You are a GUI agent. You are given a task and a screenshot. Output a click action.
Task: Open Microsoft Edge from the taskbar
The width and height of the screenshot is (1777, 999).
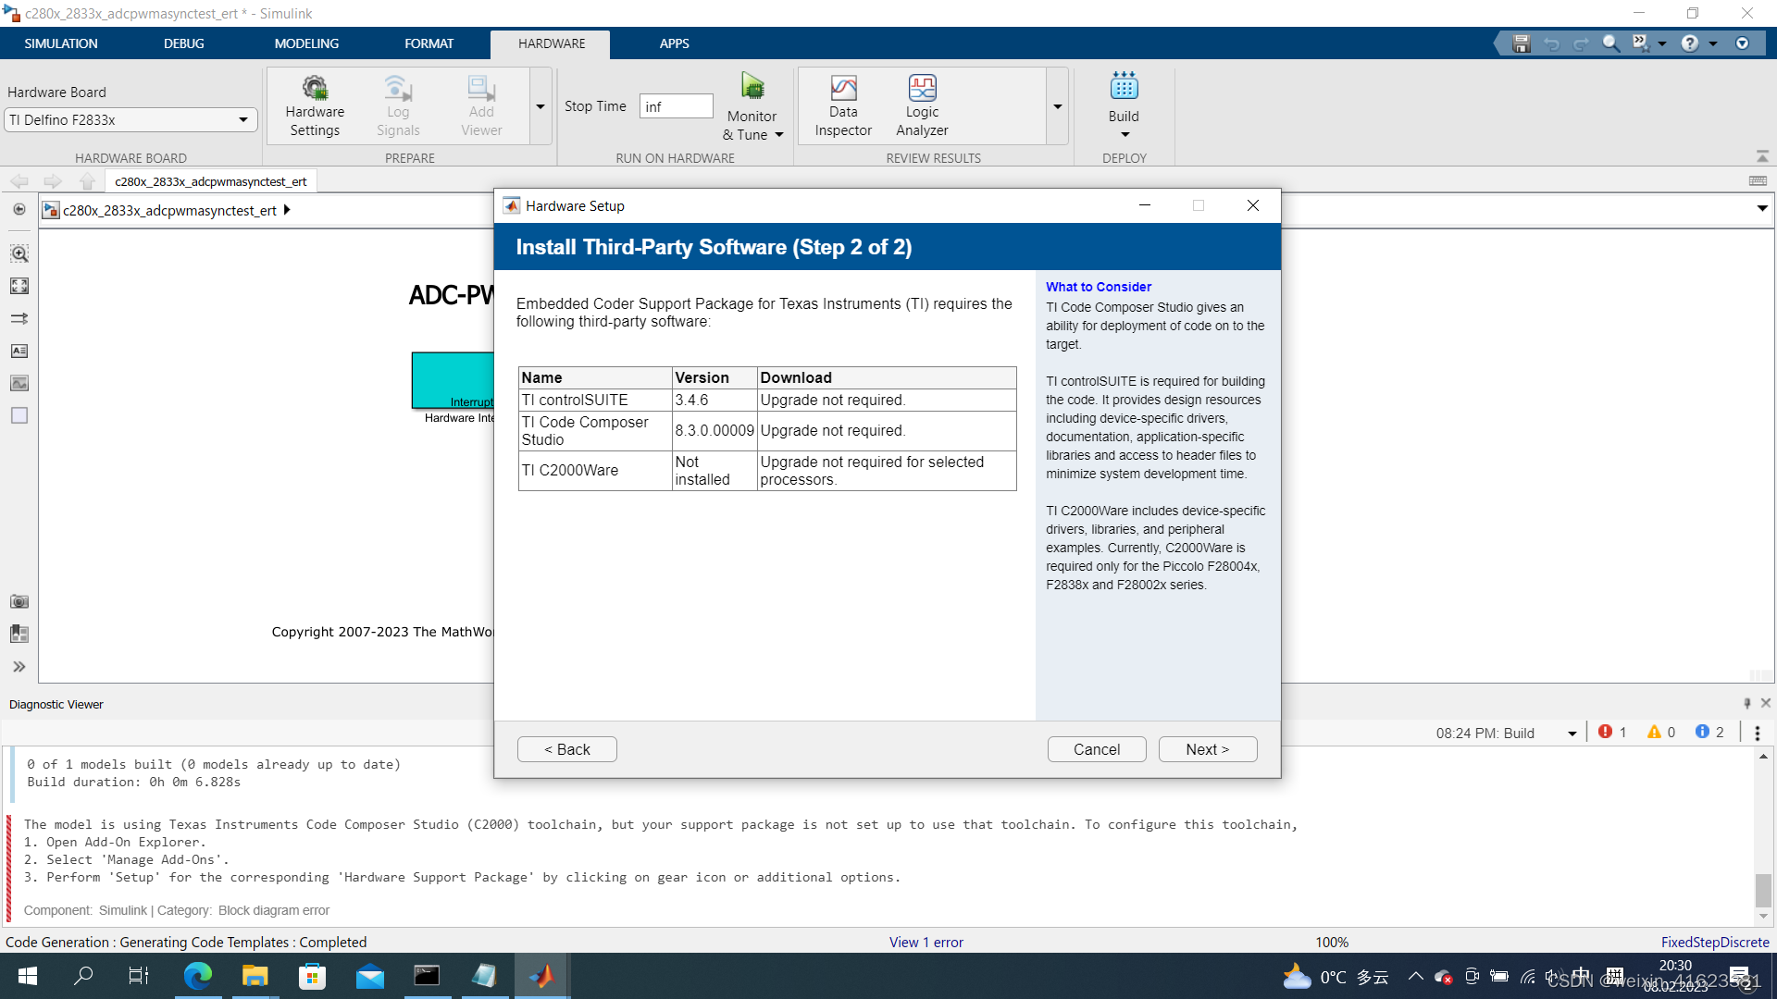[198, 975]
